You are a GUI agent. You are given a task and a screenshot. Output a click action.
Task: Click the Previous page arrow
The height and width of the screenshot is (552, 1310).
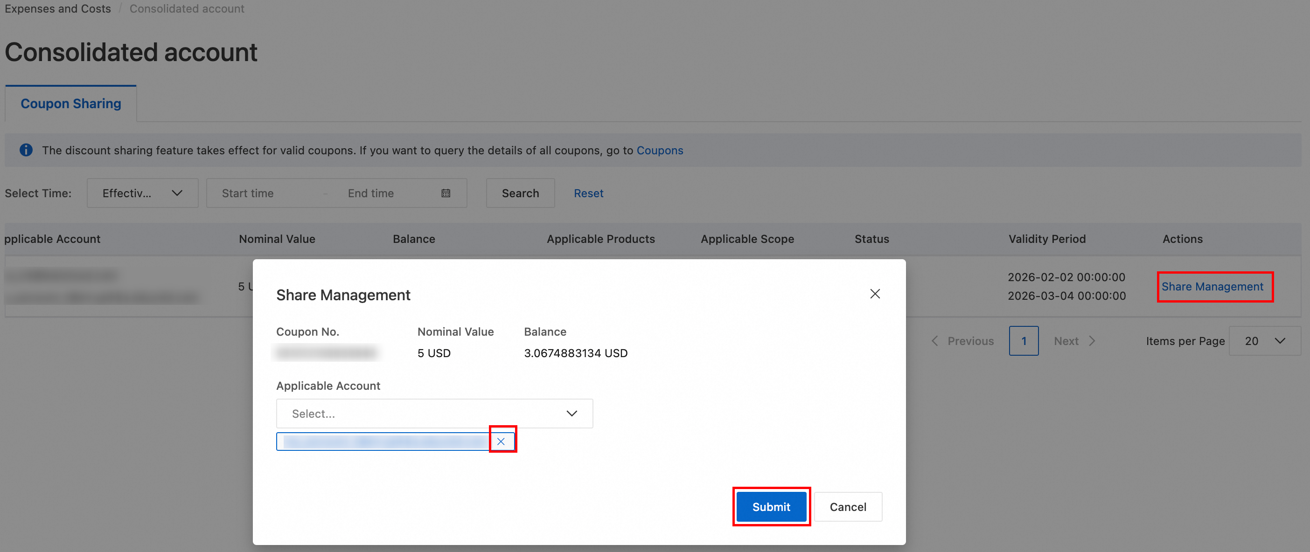(935, 341)
